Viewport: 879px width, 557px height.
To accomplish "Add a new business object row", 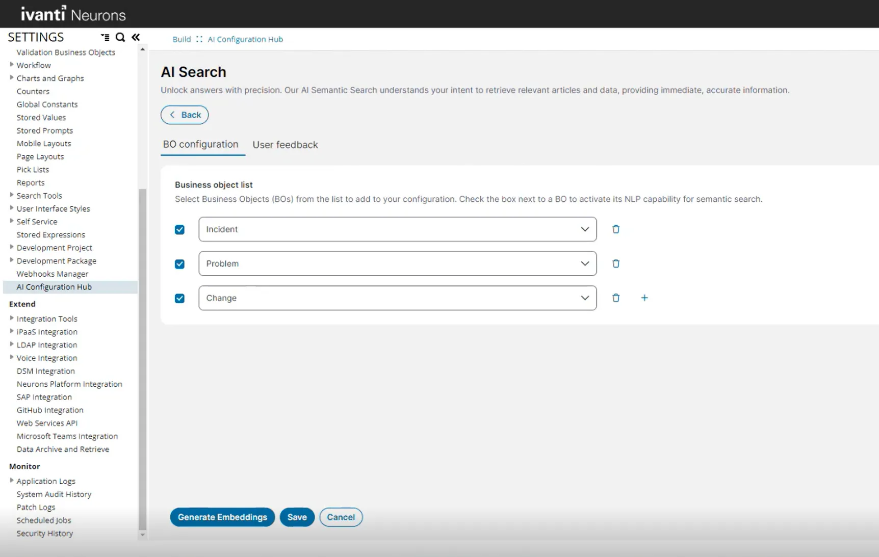I will pyautogui.click(x=644, y=298).
